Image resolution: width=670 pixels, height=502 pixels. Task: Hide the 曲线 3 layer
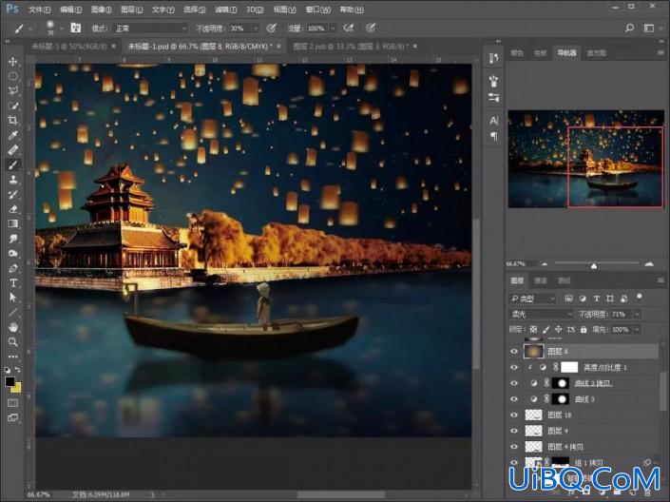tap(513, 399)
